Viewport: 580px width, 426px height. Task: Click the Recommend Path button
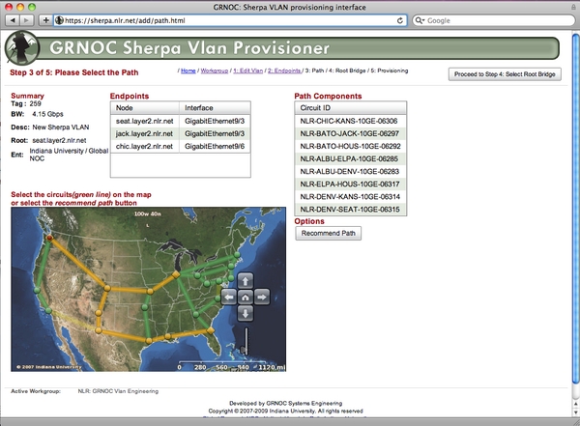pyautogui.click(x=328, y=233)
